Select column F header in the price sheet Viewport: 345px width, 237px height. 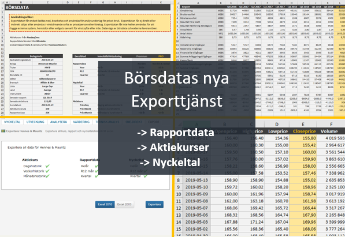tap(331, 125)
